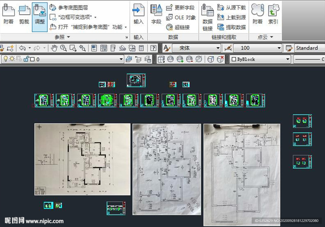Insert an OLE 对象

(x=181, y=17)
